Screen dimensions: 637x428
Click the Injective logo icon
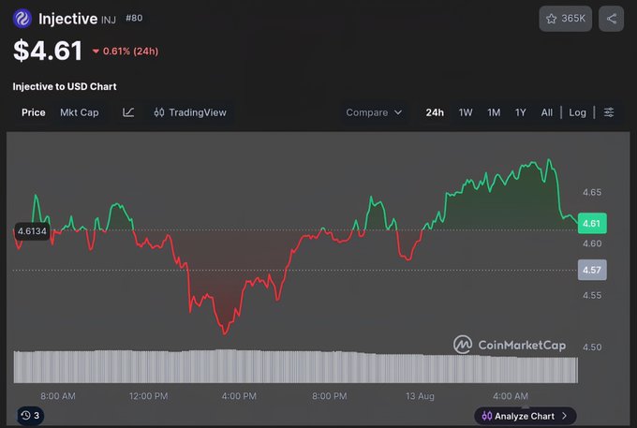coord(22,19)
